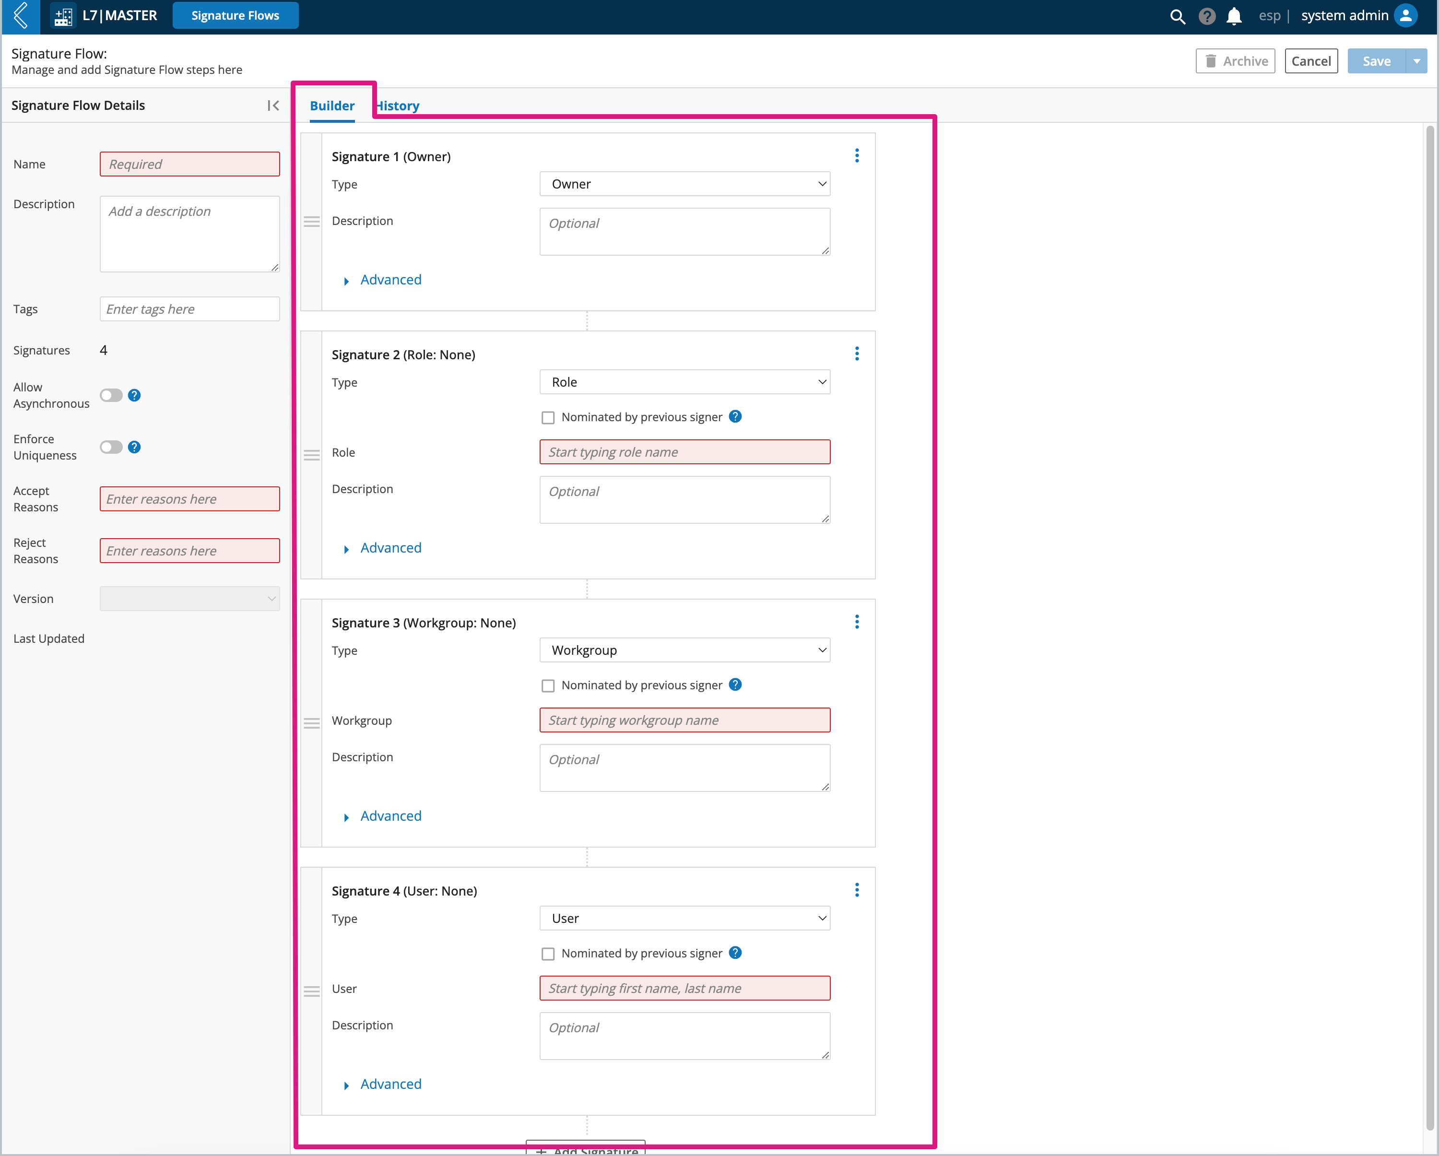Grab the Signature 1 reorder handle
1439x1156 pixels.
312,222
